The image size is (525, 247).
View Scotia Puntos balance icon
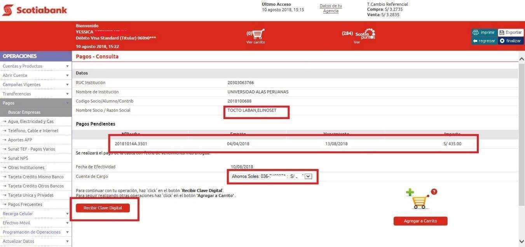(x=365, y=34)
